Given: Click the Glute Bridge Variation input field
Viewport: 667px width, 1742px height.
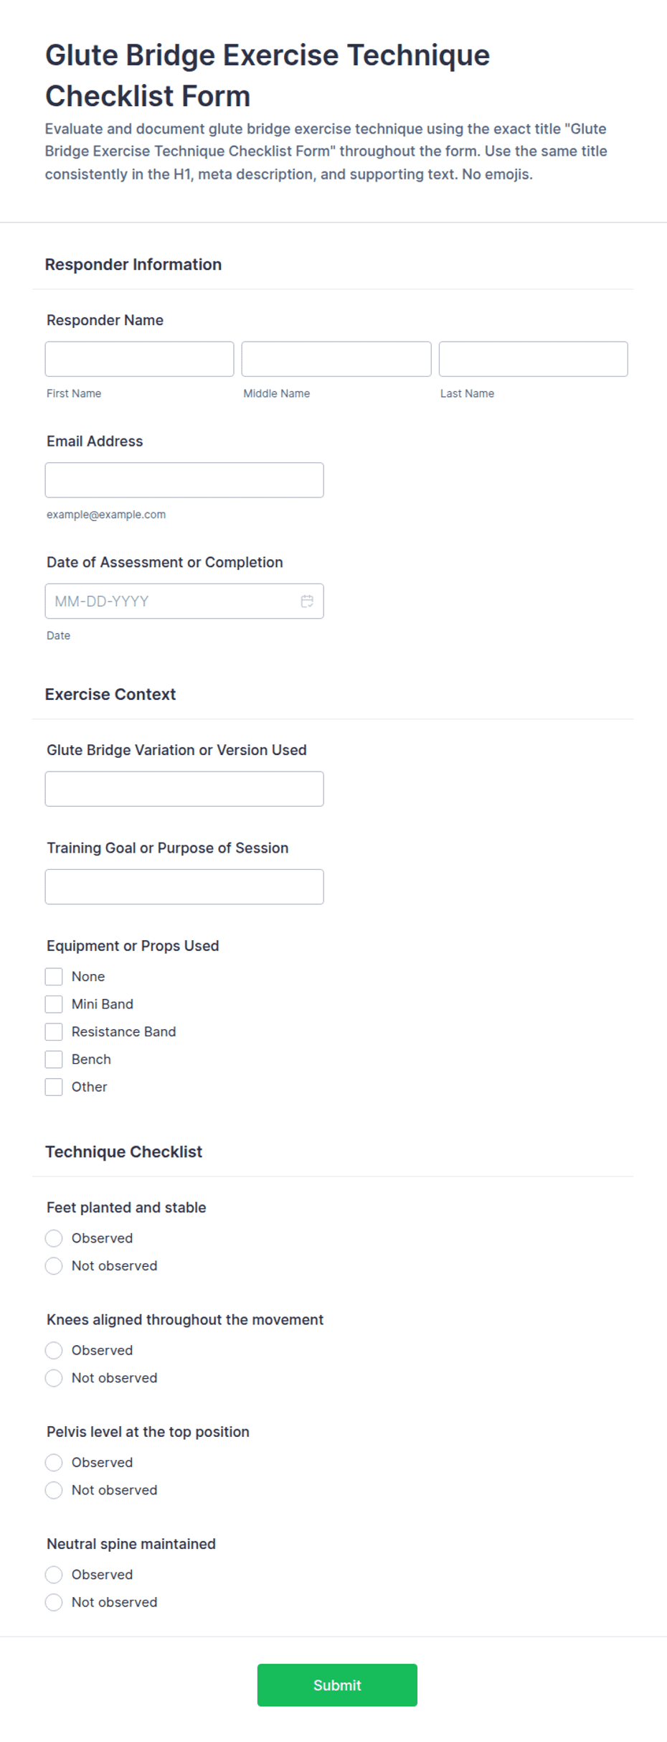Looking at the screenshot, I should tap(184, 789).
